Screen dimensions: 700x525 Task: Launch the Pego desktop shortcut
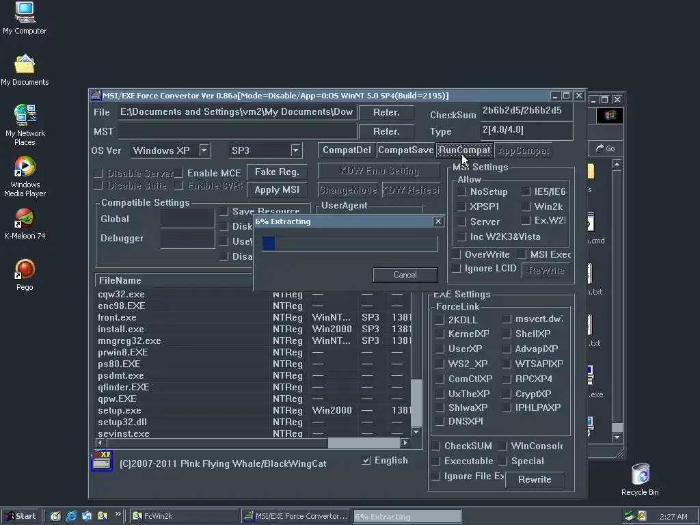[25, 275]
